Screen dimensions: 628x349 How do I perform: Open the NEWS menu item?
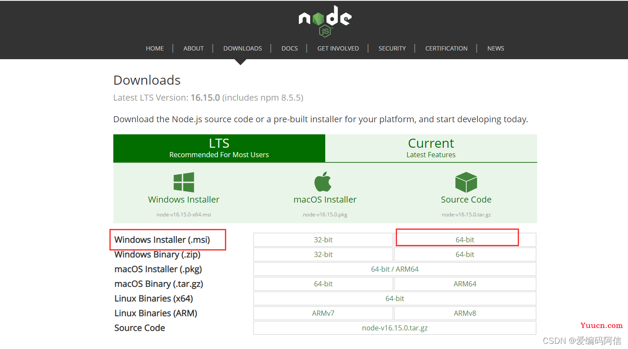pyautogui.click(x=496, y=48)
